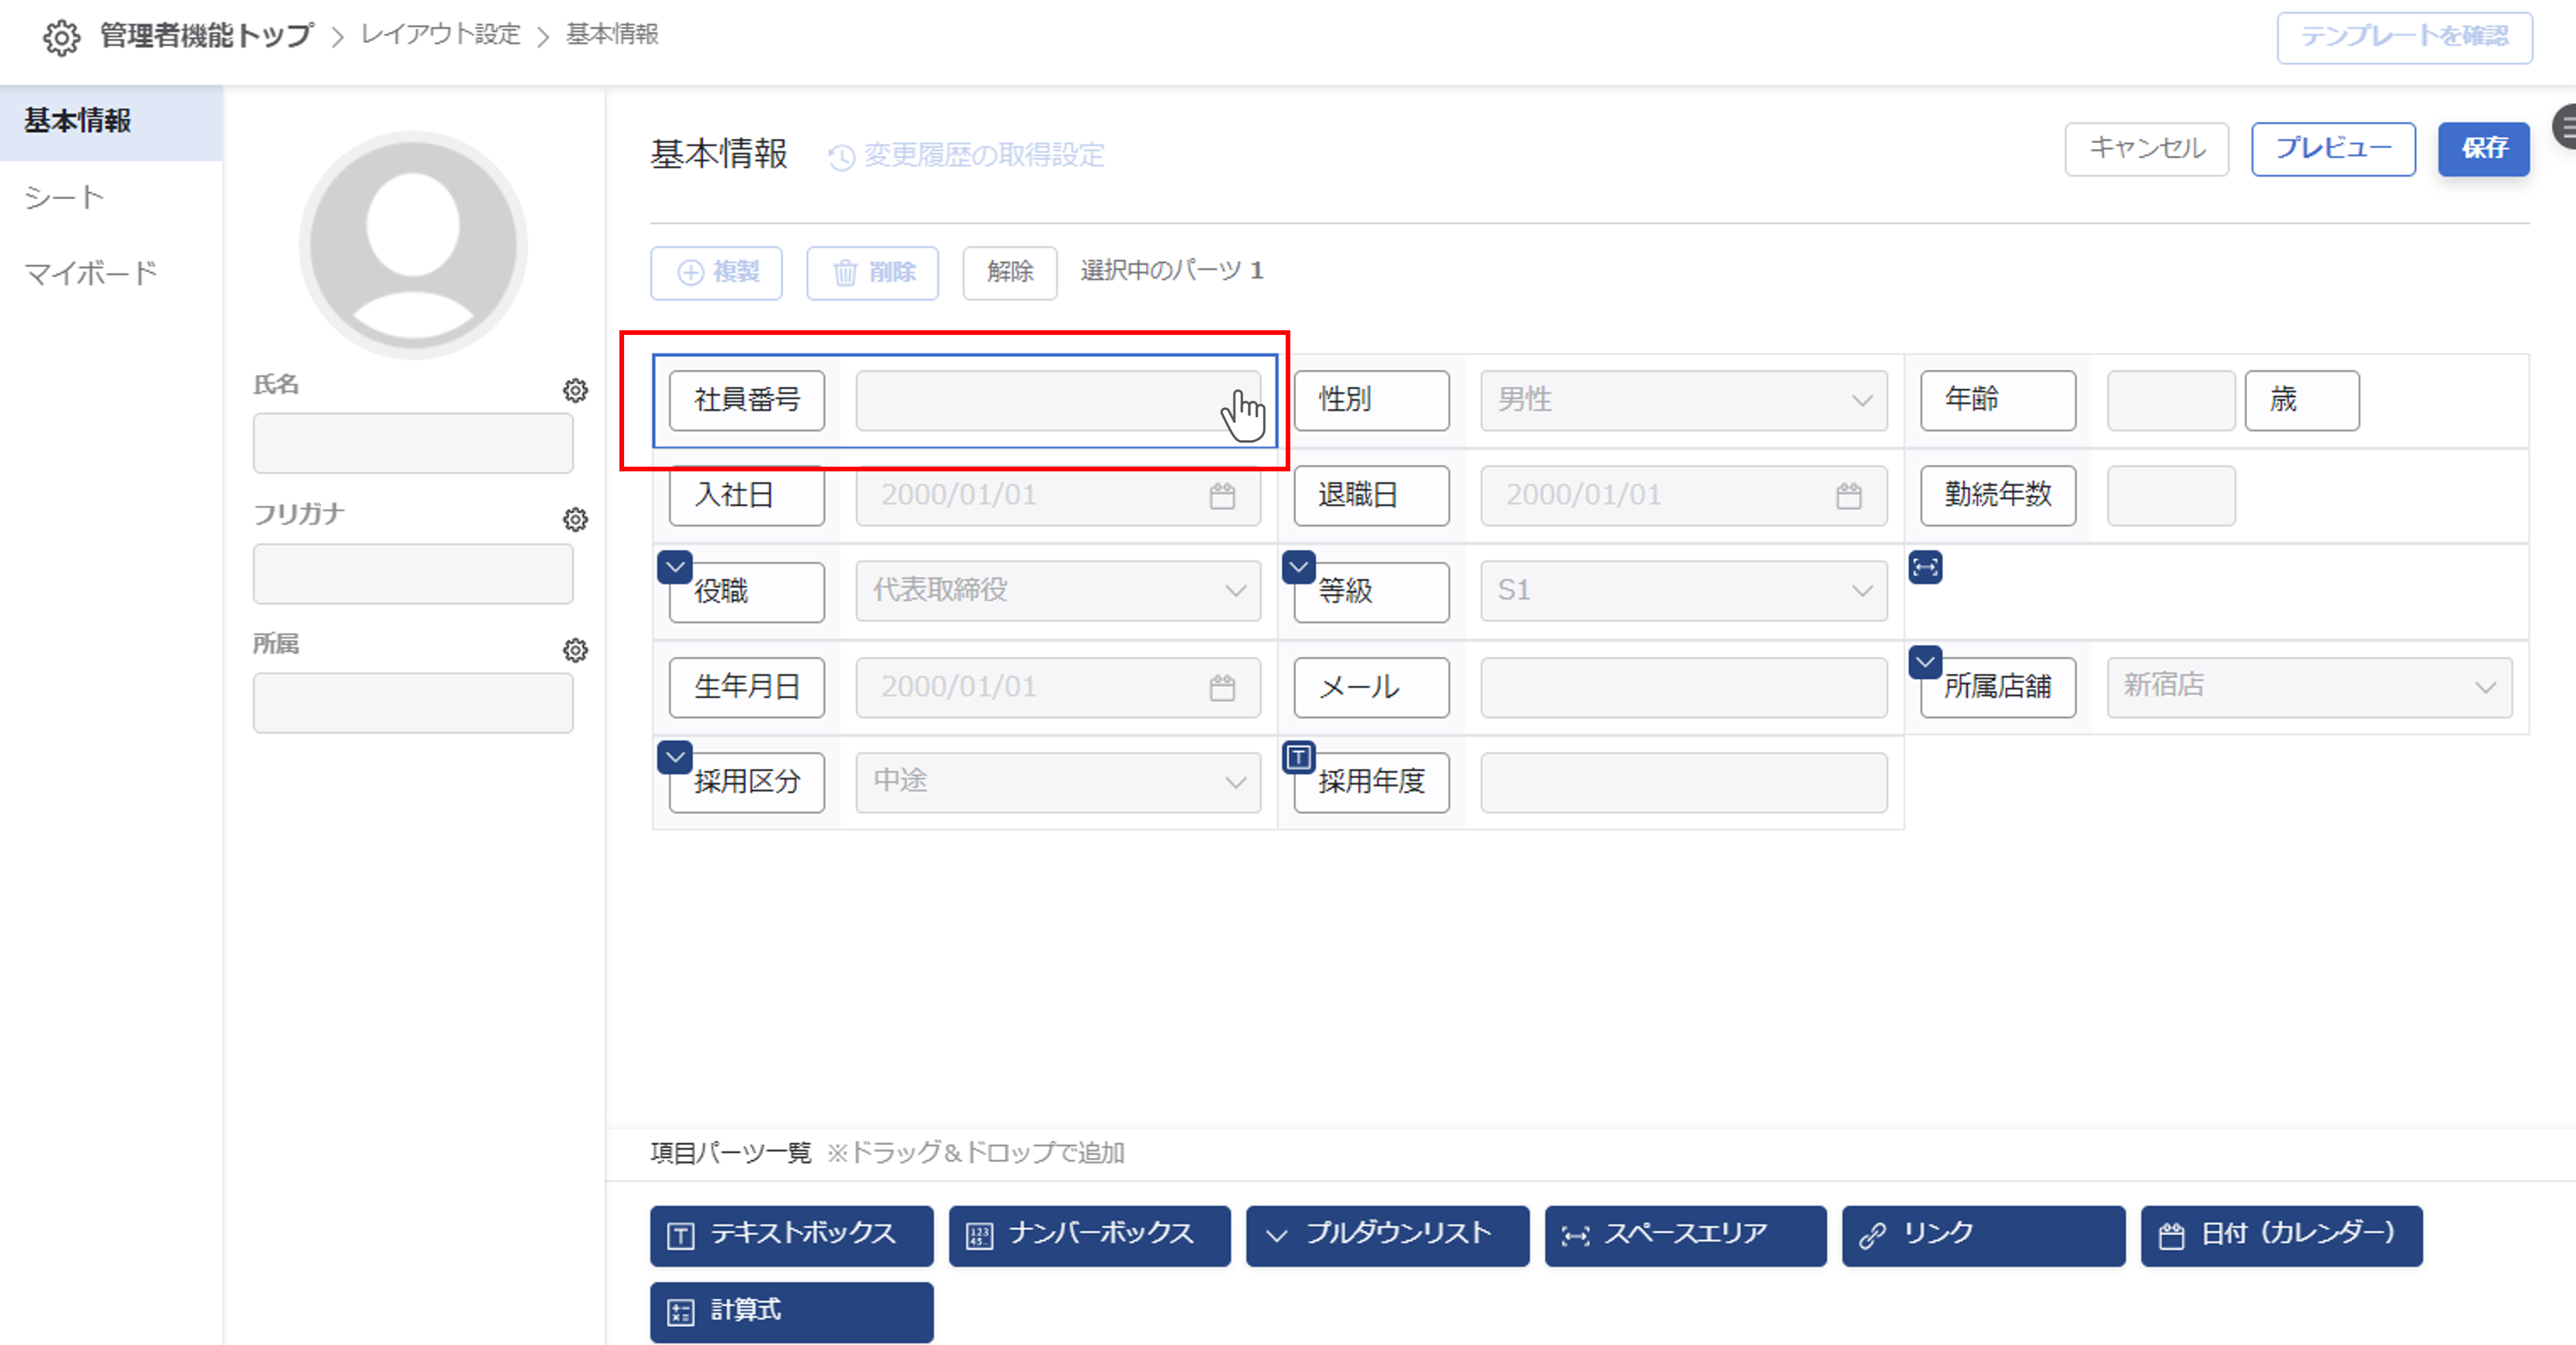Click the メール input field
Screen dimensions: 2576x1345
(1684, 687)
